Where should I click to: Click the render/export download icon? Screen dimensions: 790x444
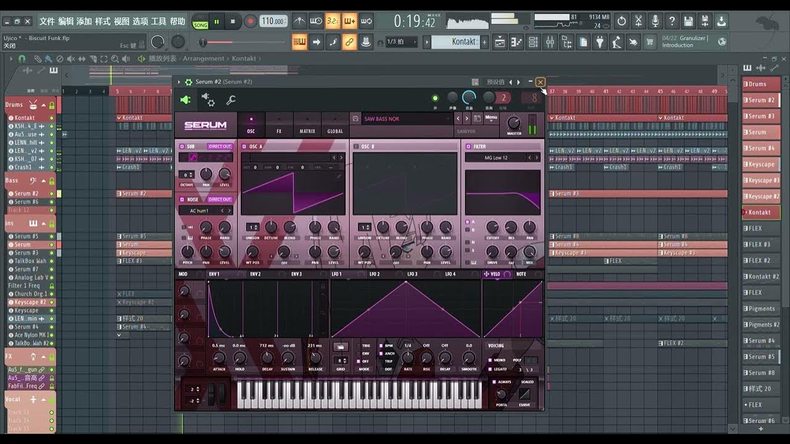click(x=721, y=21)
